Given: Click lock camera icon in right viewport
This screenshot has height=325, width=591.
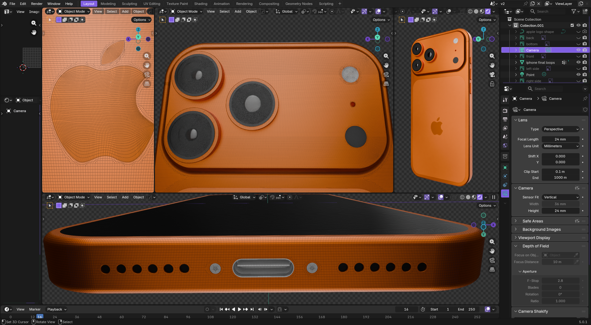Looking at the screenshot, I should (492, 84).
